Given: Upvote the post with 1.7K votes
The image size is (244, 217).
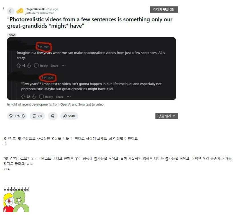Looking at the screenshot, I should [11, 116].
